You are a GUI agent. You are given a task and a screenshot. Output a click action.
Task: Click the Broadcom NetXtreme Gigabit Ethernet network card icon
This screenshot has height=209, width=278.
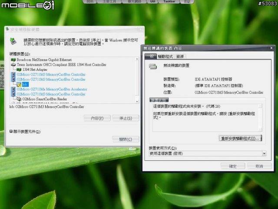coord(13,60)
